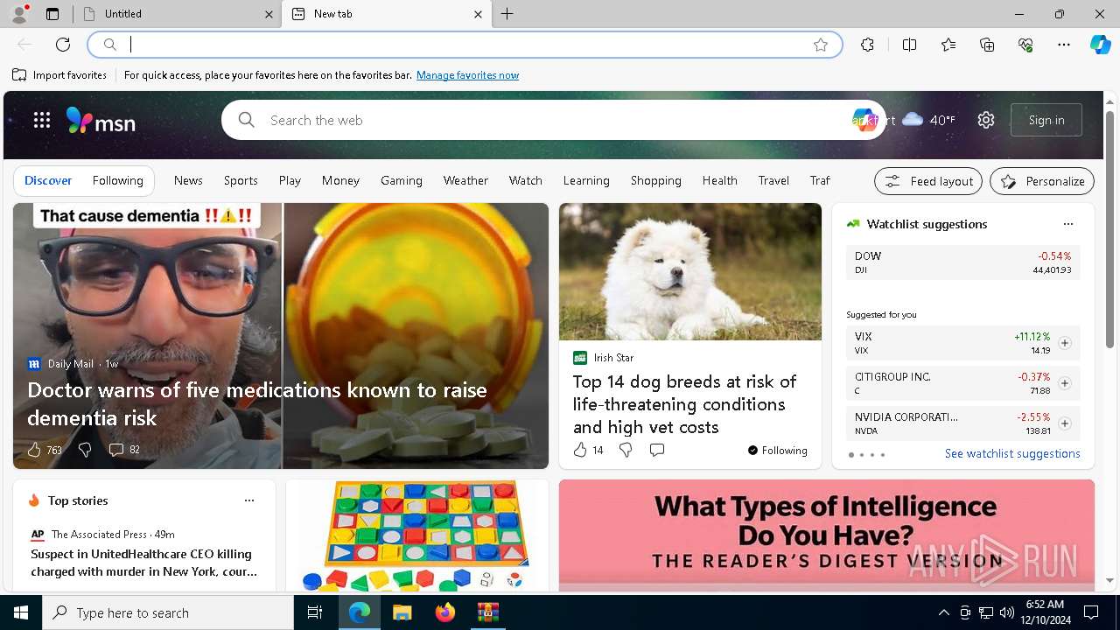This screenshot has width=1120, height=630.
Task: Add this page to favorites with the star icon
Action: (821, 45)
